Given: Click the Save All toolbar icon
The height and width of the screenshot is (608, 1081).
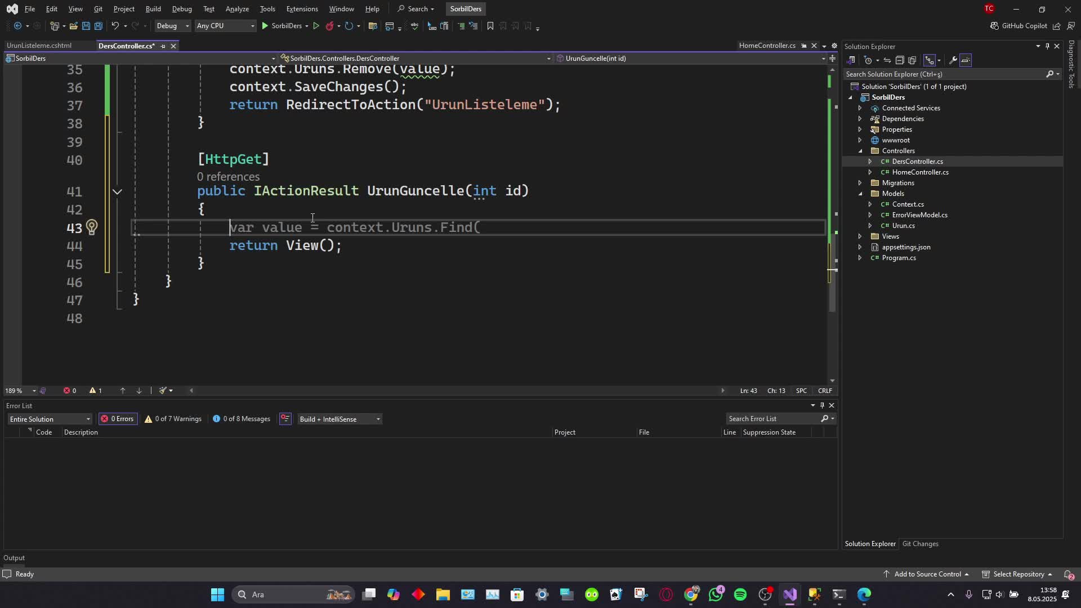Looking at the screenshot, I should click(98, 26).
